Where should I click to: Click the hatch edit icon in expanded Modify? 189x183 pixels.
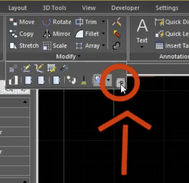(52, 68)
